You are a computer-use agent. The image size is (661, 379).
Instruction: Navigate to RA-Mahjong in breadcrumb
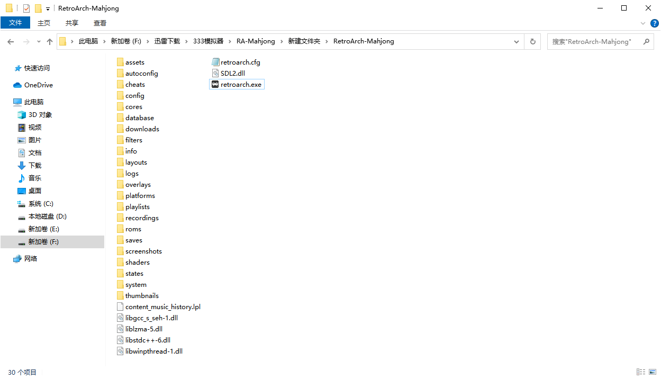(256, 41)
